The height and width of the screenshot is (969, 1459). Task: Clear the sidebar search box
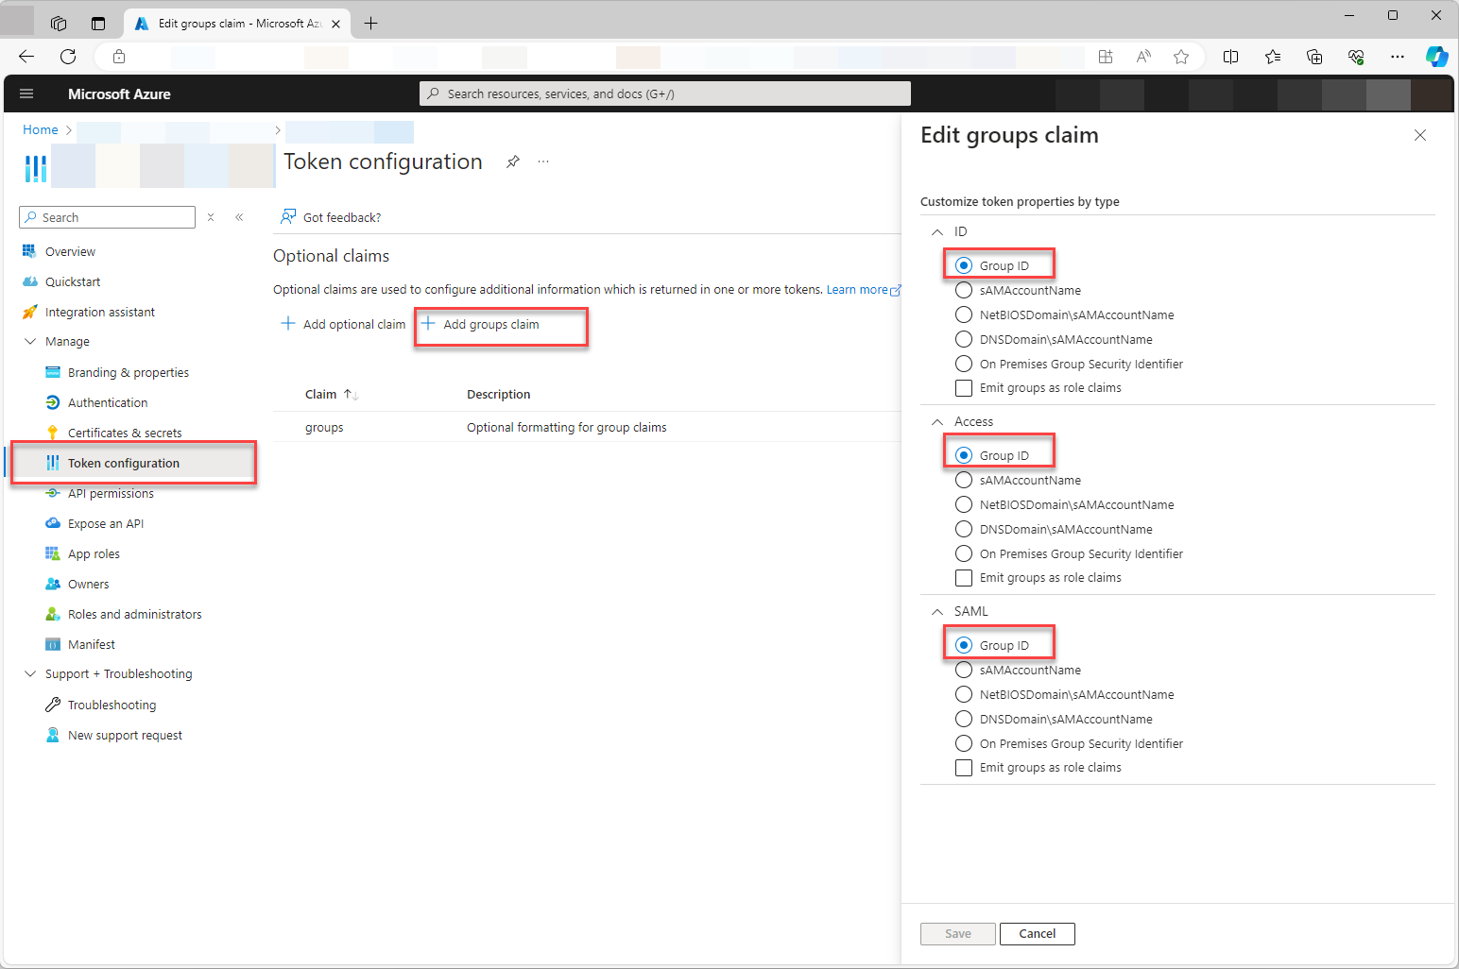(x=211, y=217)
